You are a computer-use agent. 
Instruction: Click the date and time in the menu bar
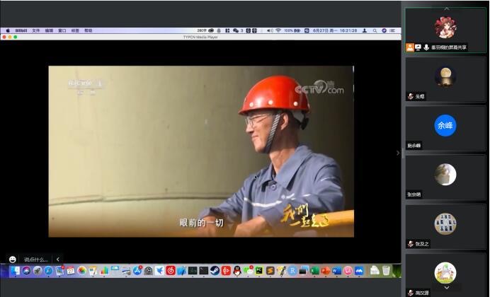tap(335, 30)
